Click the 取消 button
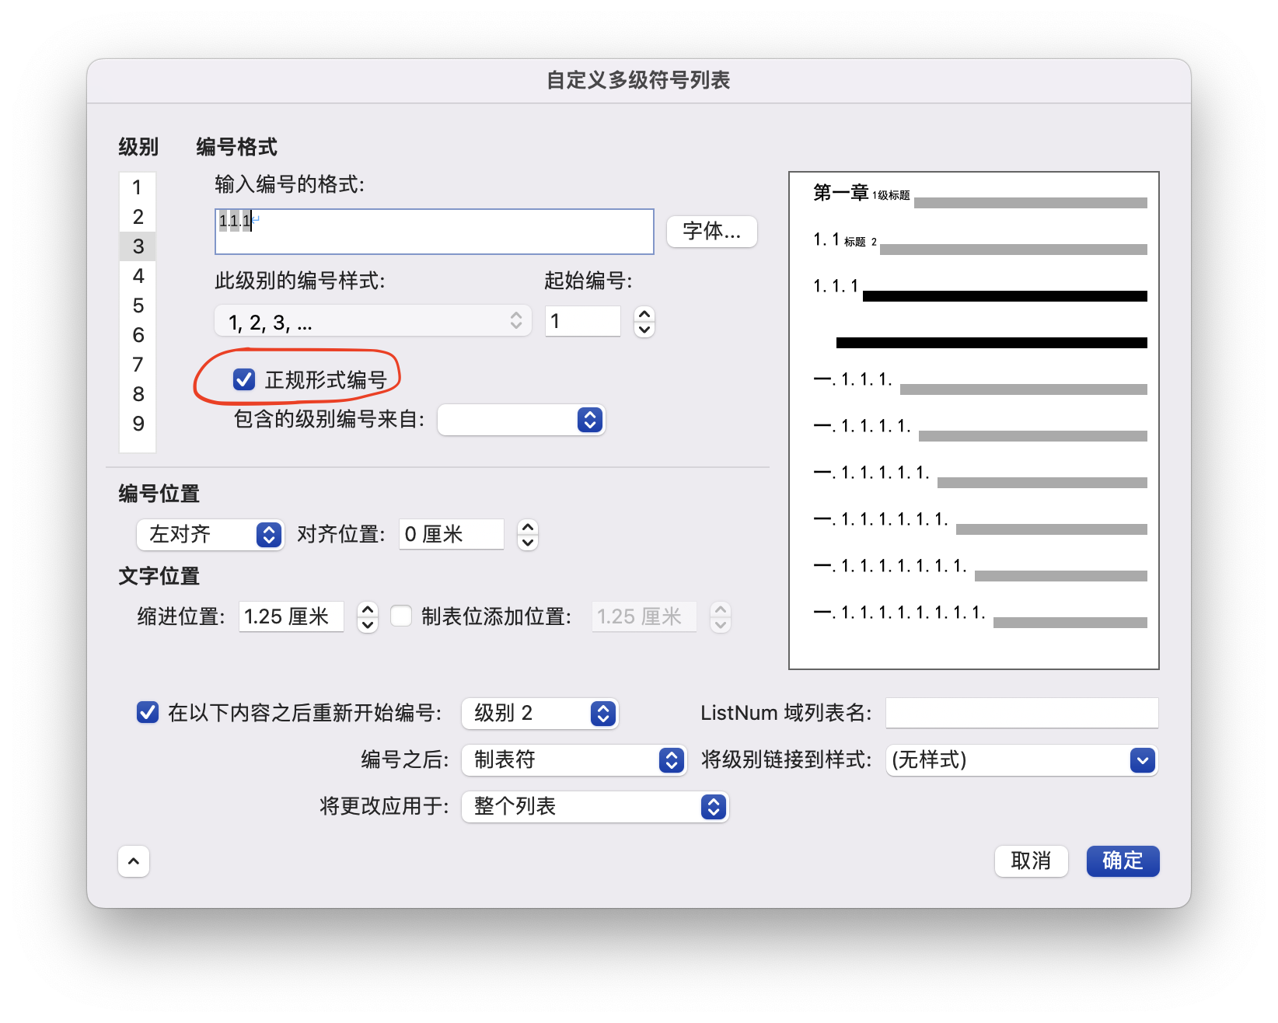The width and height of the screenshot is (1278, 1023). 1031,861
